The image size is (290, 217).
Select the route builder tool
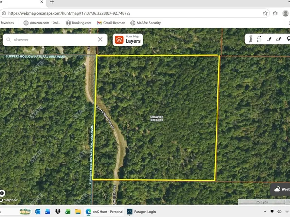coord(259,39)
